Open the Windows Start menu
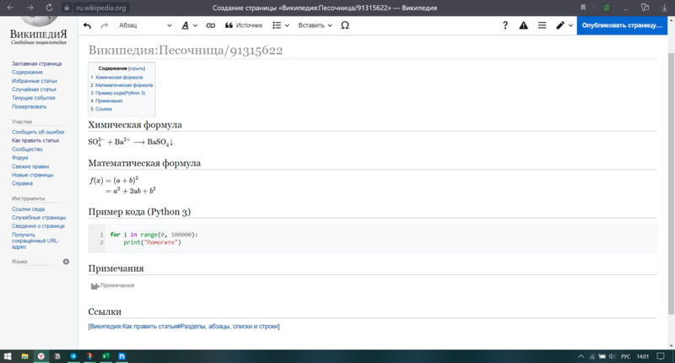This screenshot has height=363, width=675. point(8,356)
